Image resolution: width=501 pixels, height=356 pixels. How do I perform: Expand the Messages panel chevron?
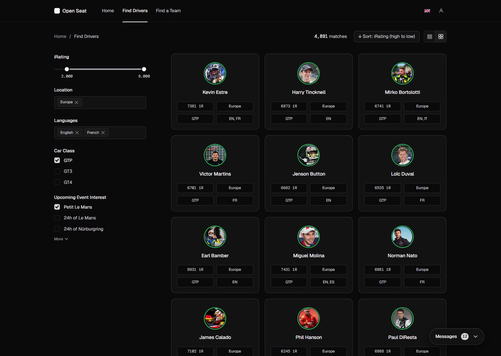475,337
